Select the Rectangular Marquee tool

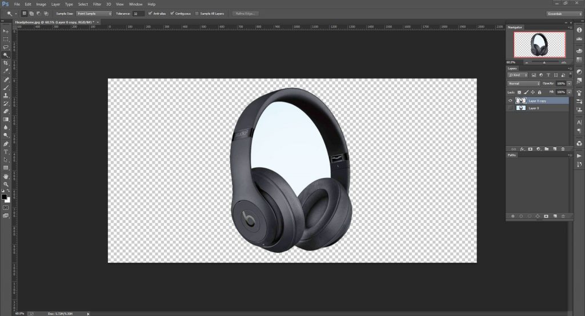coord(6,39)
